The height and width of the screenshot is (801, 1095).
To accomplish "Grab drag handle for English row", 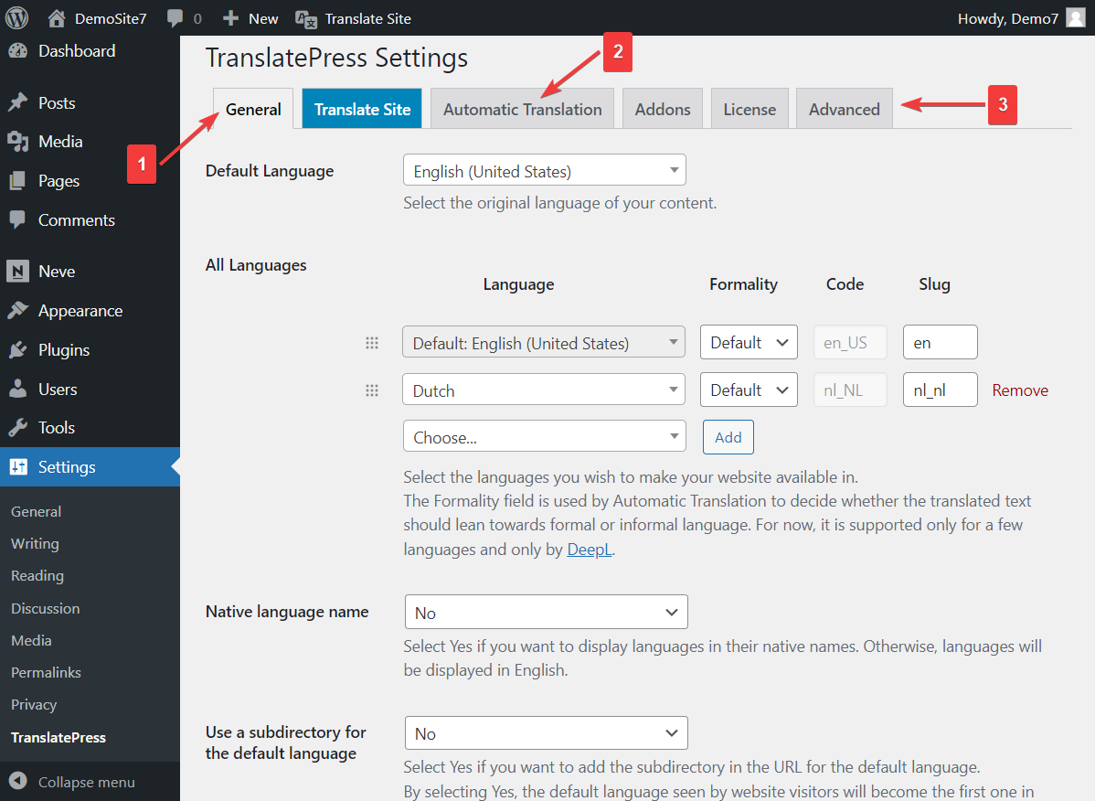I will coord(372,343).
